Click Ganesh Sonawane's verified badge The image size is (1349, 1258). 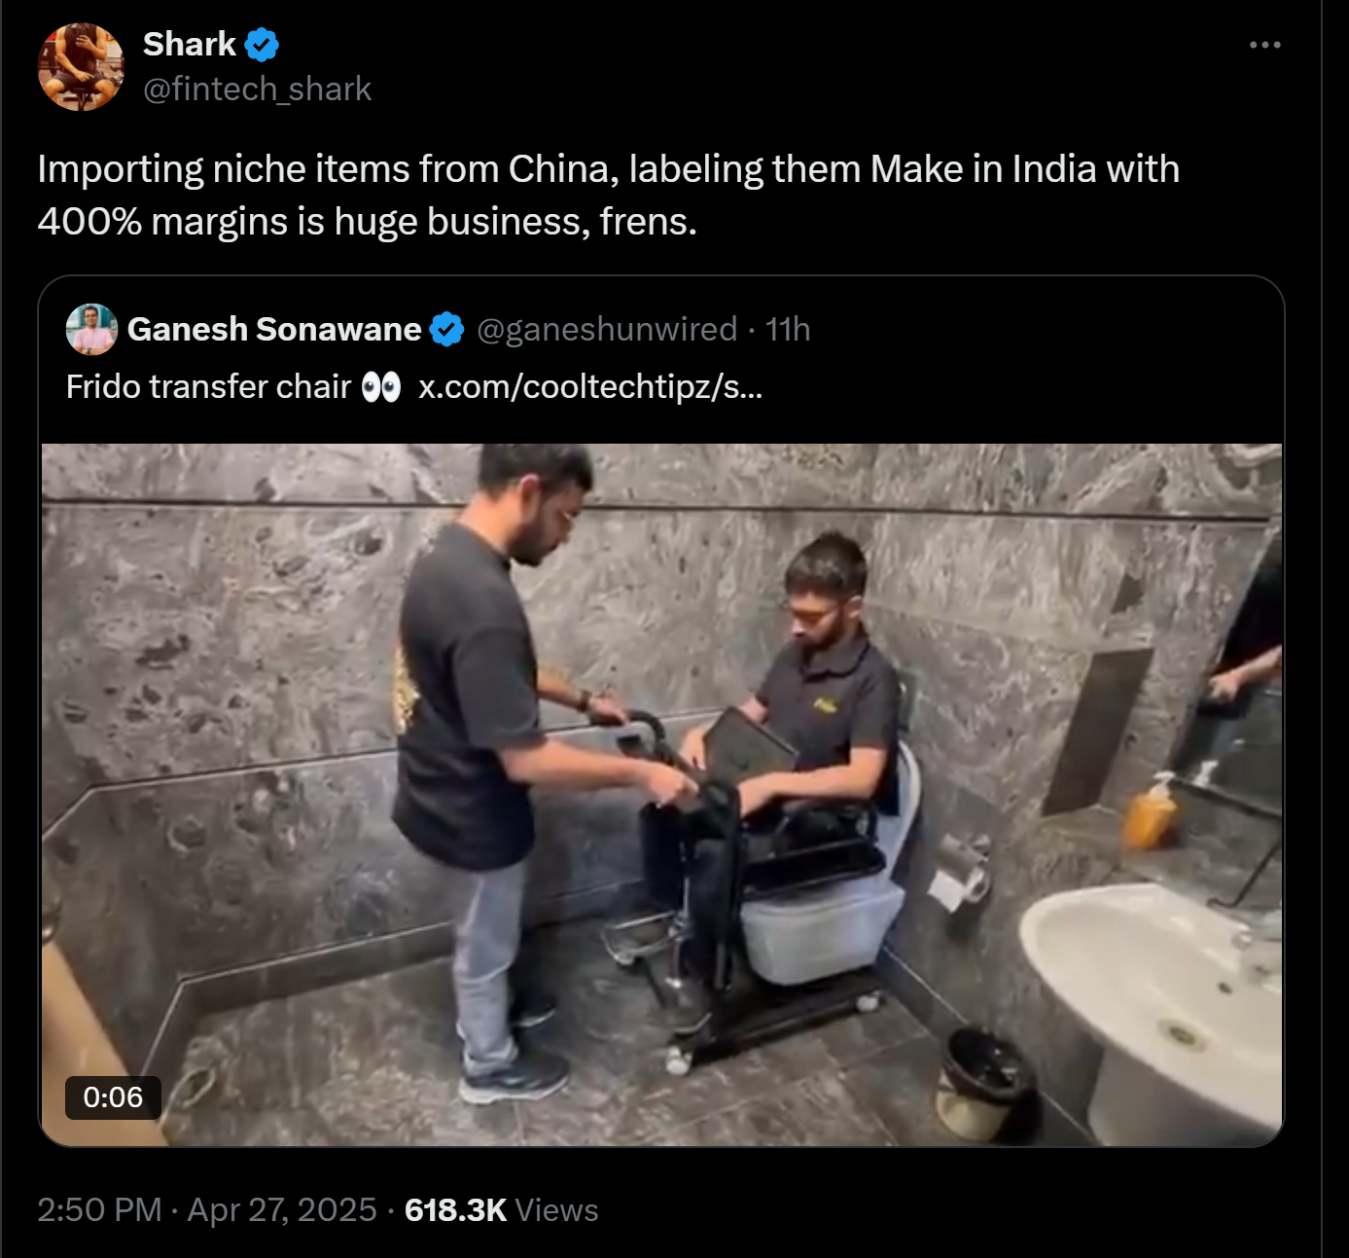446,330
